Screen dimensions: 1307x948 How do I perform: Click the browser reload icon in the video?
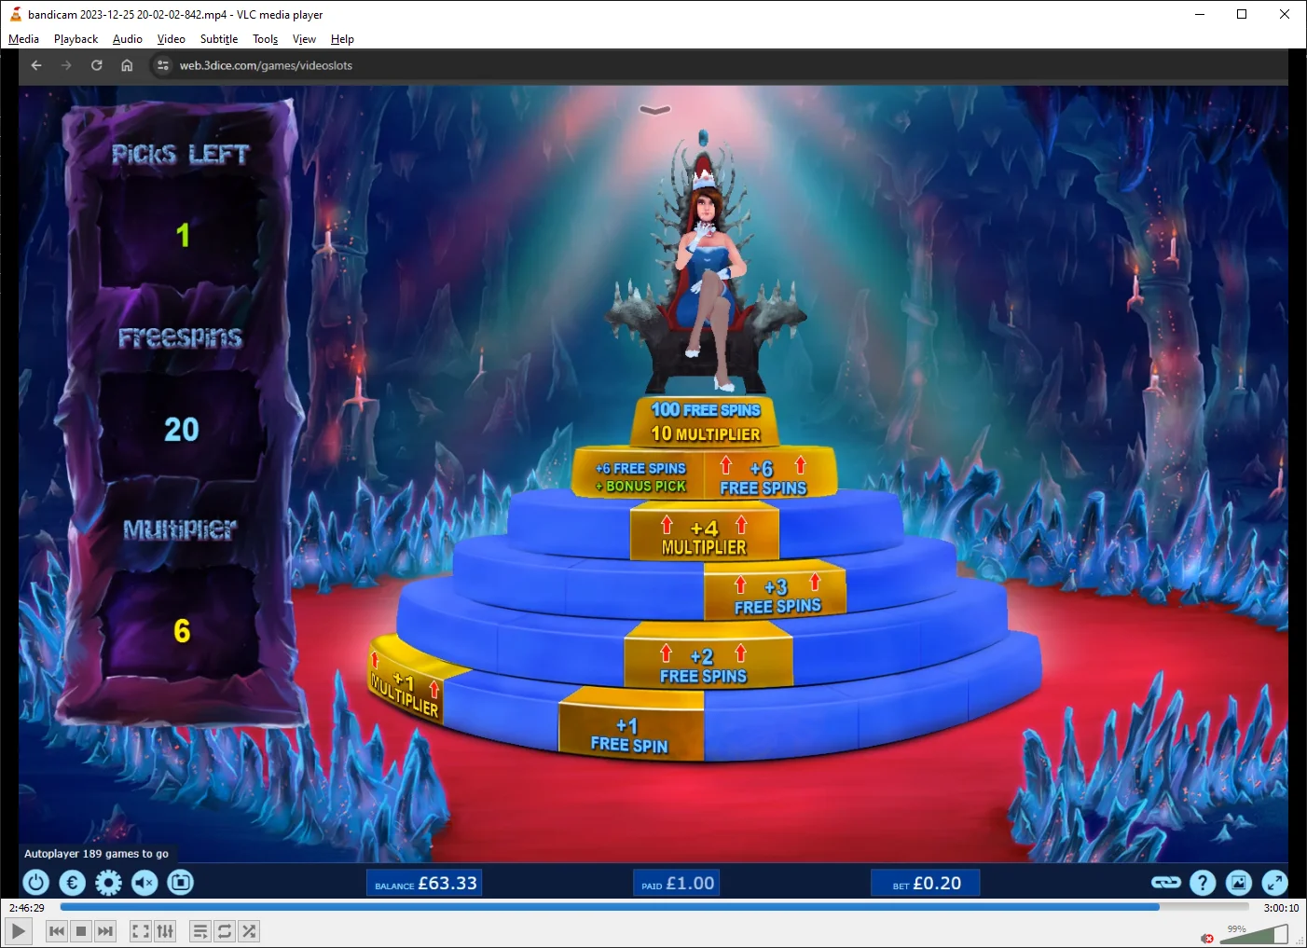pyautogui.click(x=96, y=65)
